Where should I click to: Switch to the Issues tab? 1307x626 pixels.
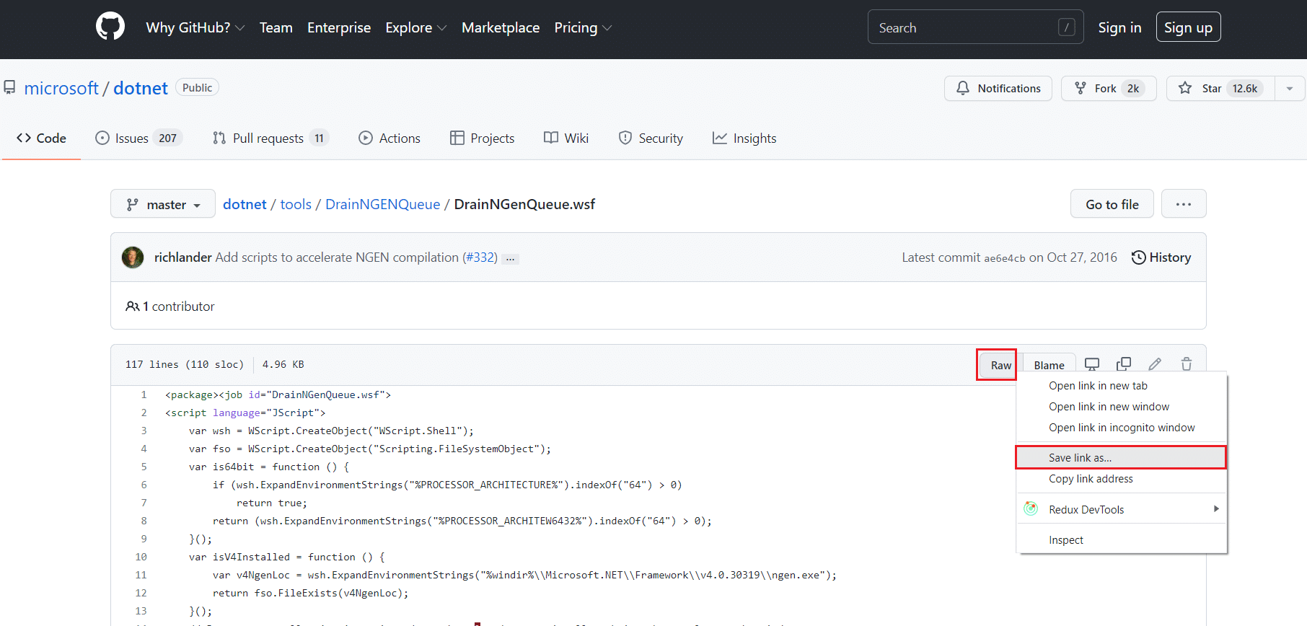(138, 138)
